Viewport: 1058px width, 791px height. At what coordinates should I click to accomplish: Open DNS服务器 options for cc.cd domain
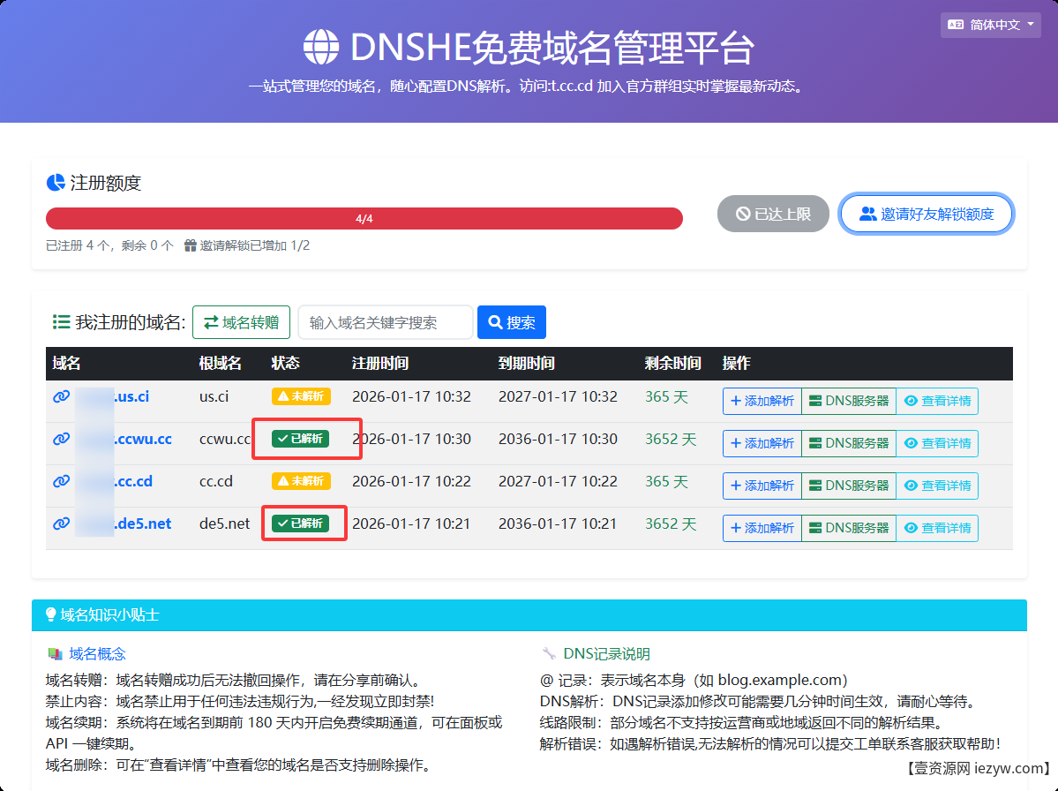pyautogui.click(x=848, y=486)
